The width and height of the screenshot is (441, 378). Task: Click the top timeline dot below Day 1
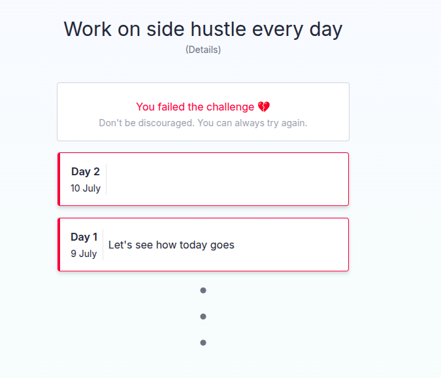point(203,290)
